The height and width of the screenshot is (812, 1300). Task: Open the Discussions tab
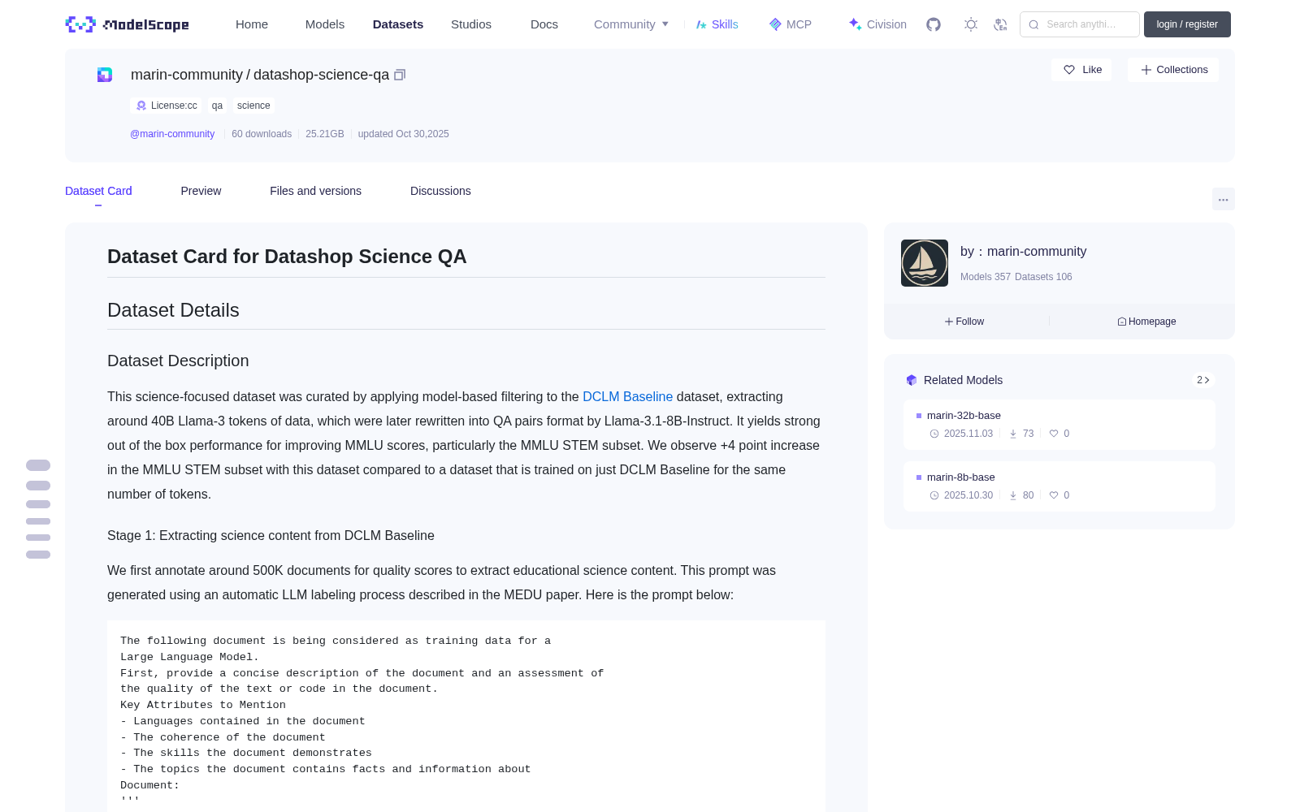click(x=440, y=191)
